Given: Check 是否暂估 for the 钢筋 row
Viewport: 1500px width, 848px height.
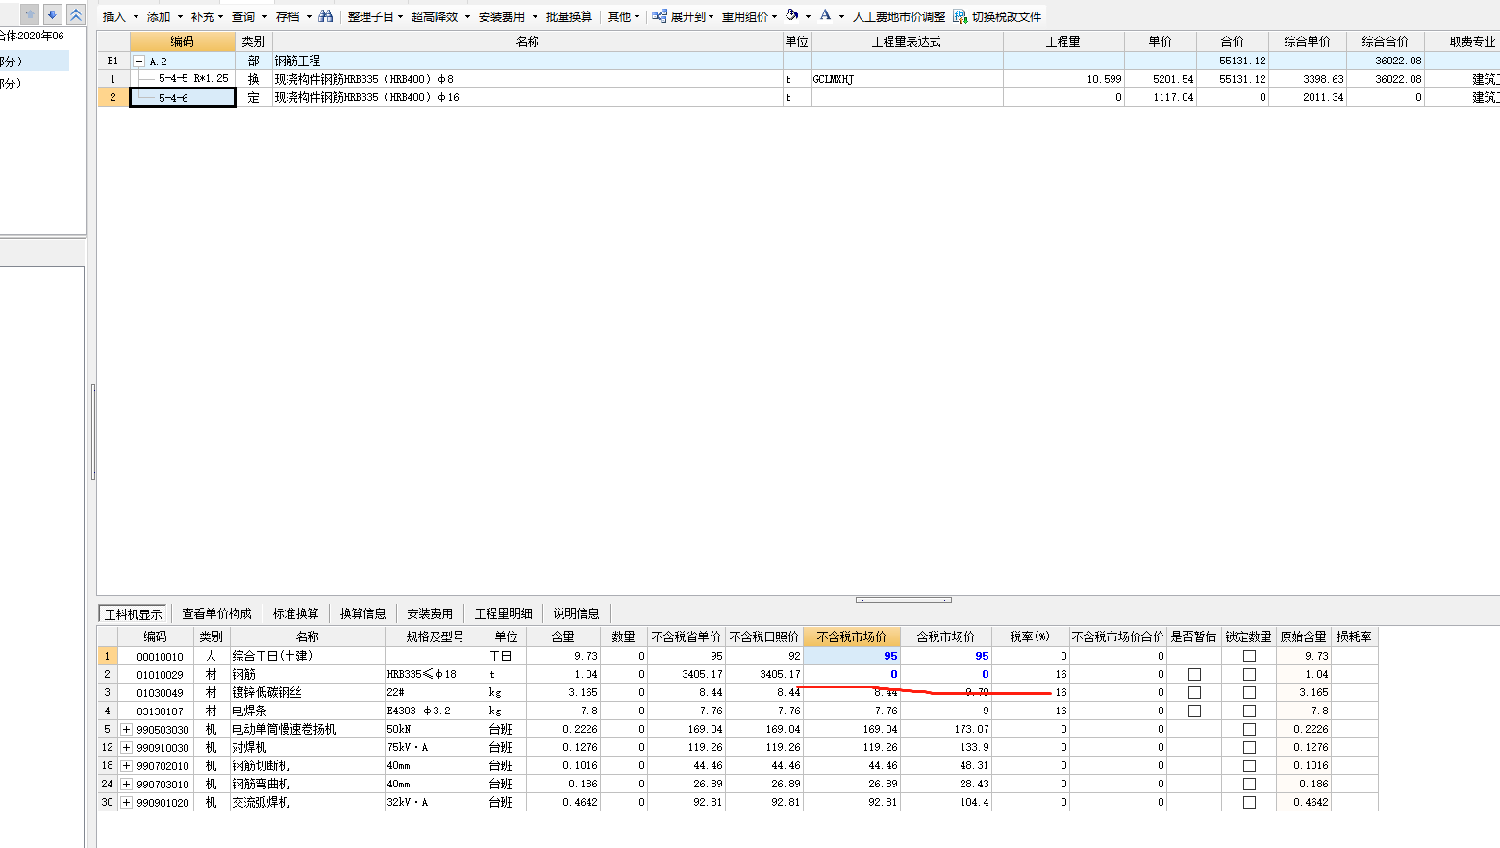Looking at the screenshot, I should click(1194, 674).
